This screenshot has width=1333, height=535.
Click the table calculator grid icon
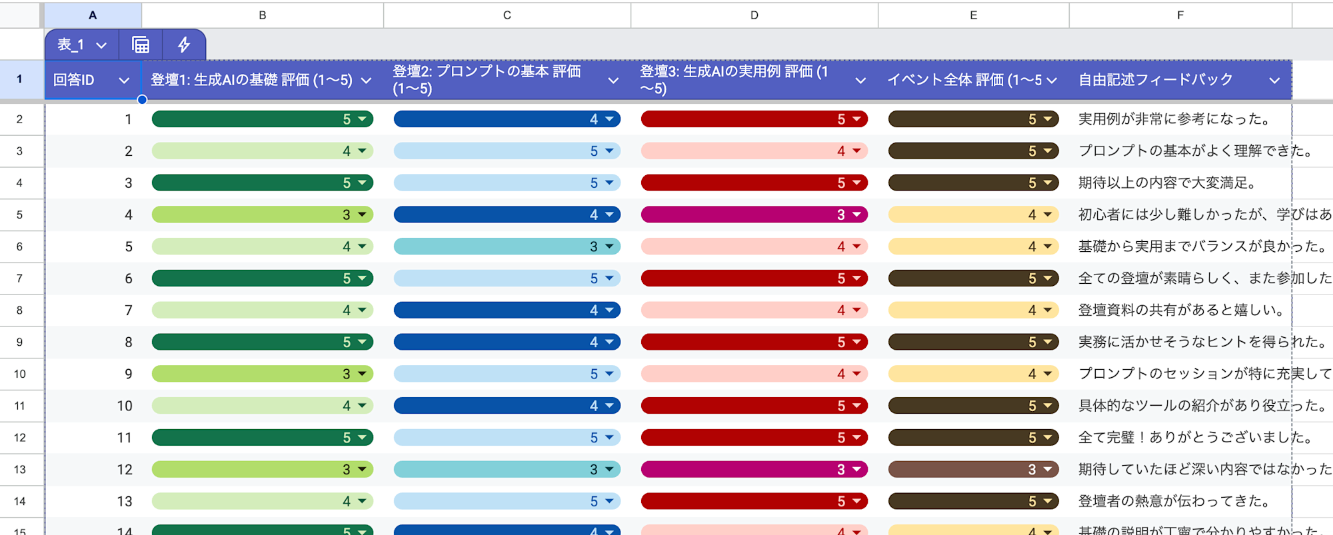141,45
